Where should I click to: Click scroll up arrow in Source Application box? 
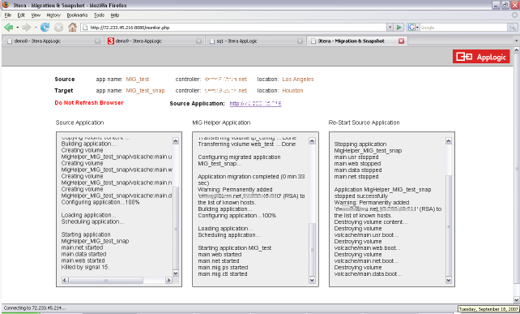click(176, 140)
